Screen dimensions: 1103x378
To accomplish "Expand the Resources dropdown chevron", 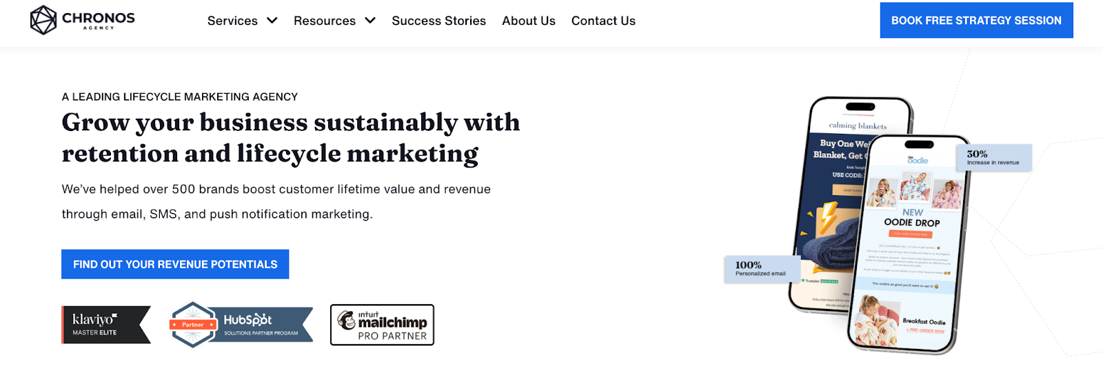I will click(370, 21).
